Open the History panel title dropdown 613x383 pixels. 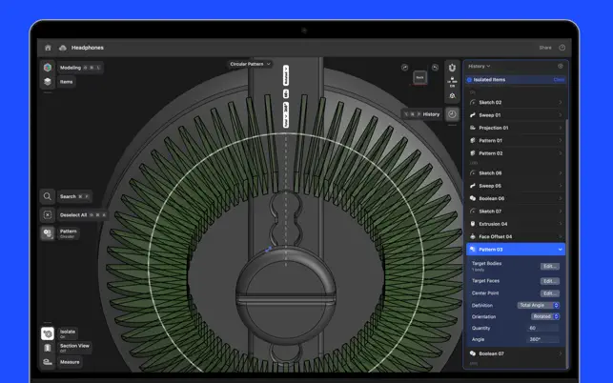tap(479, 66)
